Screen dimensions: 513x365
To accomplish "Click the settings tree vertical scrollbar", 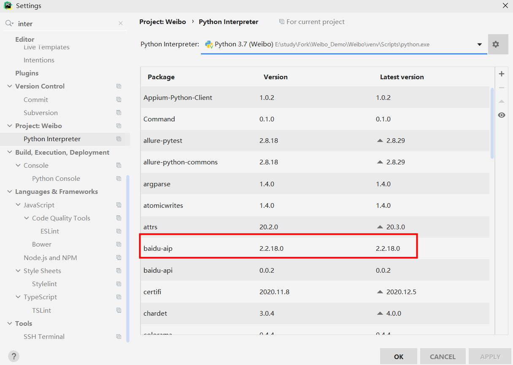I will click(x=128, y=258).
